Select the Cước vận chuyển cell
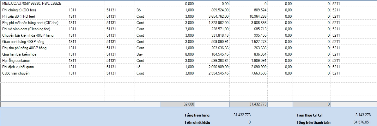This screenshot has height=126, width=377. [x=34, y=73]
